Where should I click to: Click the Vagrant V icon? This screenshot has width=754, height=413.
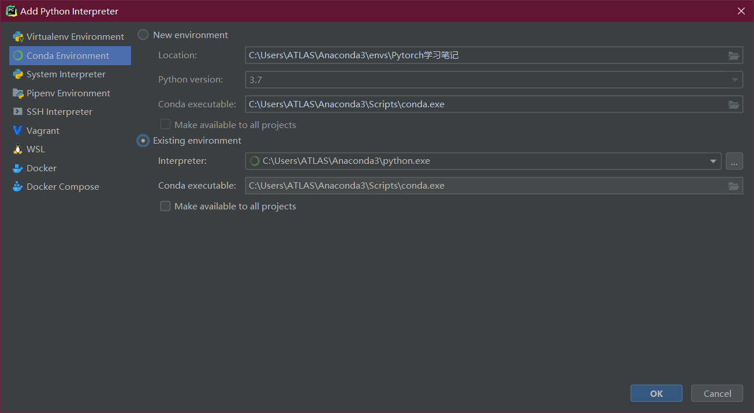pyautogui.click(x=18, y=131)
